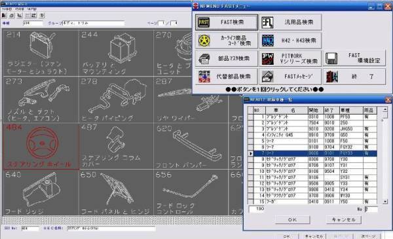
Task: Open 代替部品検索 substitute parts search
Action: (227, 77)
